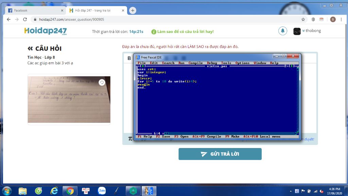The image size is (348, 196).
Task: Open the Compile menu in Free Pascal
Action: tap(195, 63)
